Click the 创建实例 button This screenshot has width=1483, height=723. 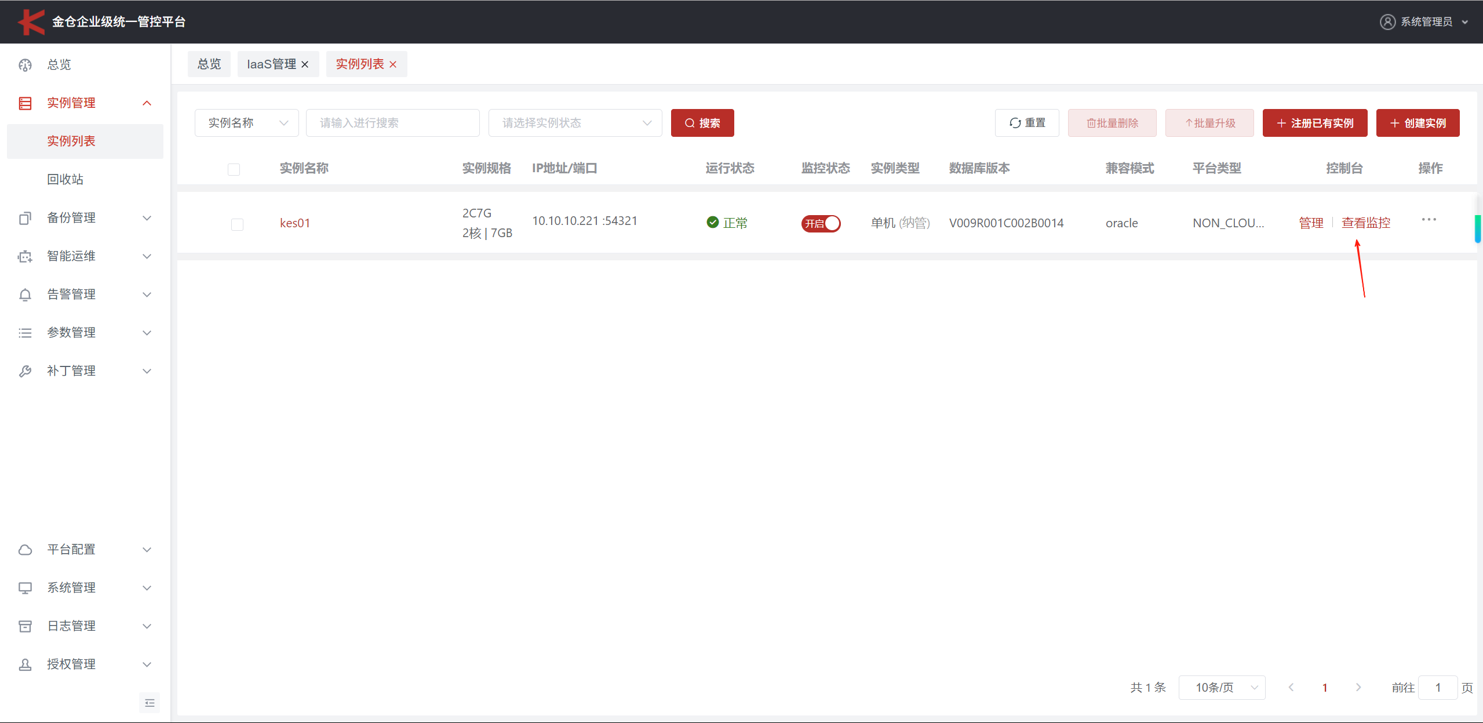[1418, 123]
